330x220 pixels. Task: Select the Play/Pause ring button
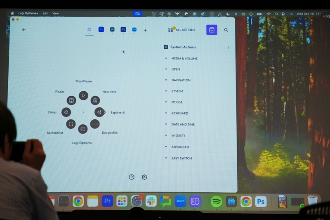[x=84, y=96]
